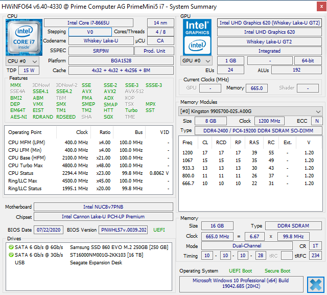Click the green check icon for ST16000NM001G drive
The image size is (327, 295).
coord(11,255)
